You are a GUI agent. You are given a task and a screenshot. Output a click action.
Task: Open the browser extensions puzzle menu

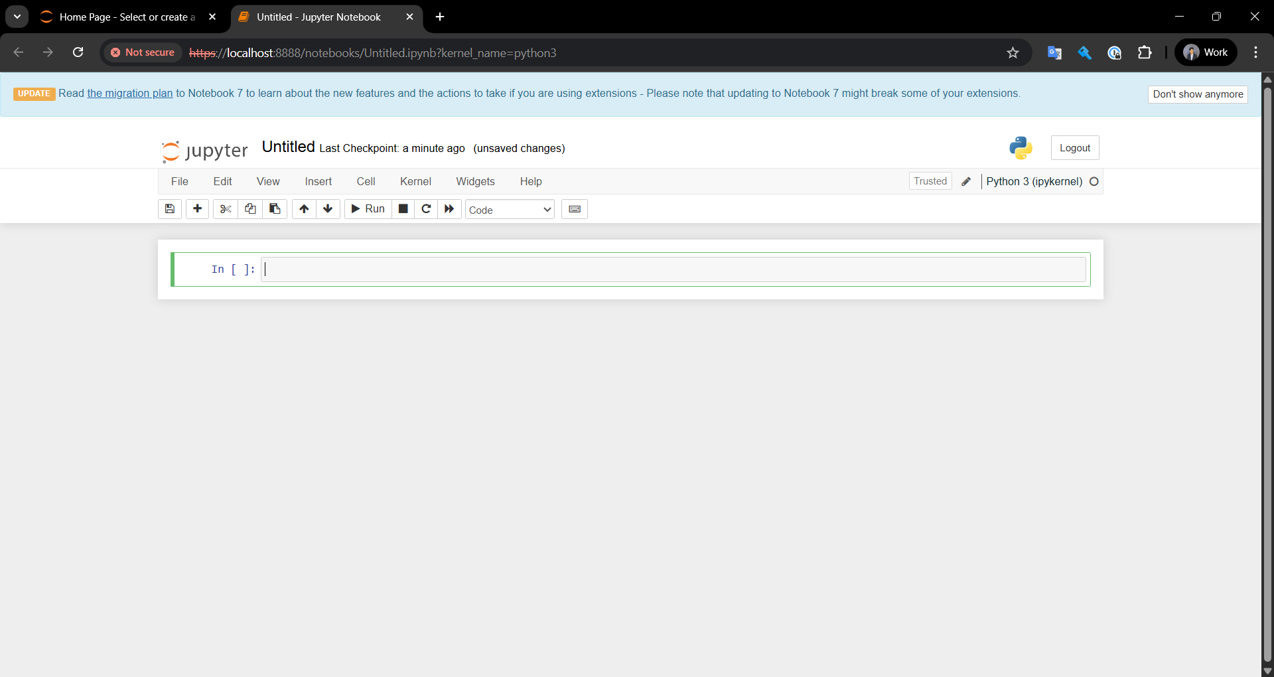1145,52
